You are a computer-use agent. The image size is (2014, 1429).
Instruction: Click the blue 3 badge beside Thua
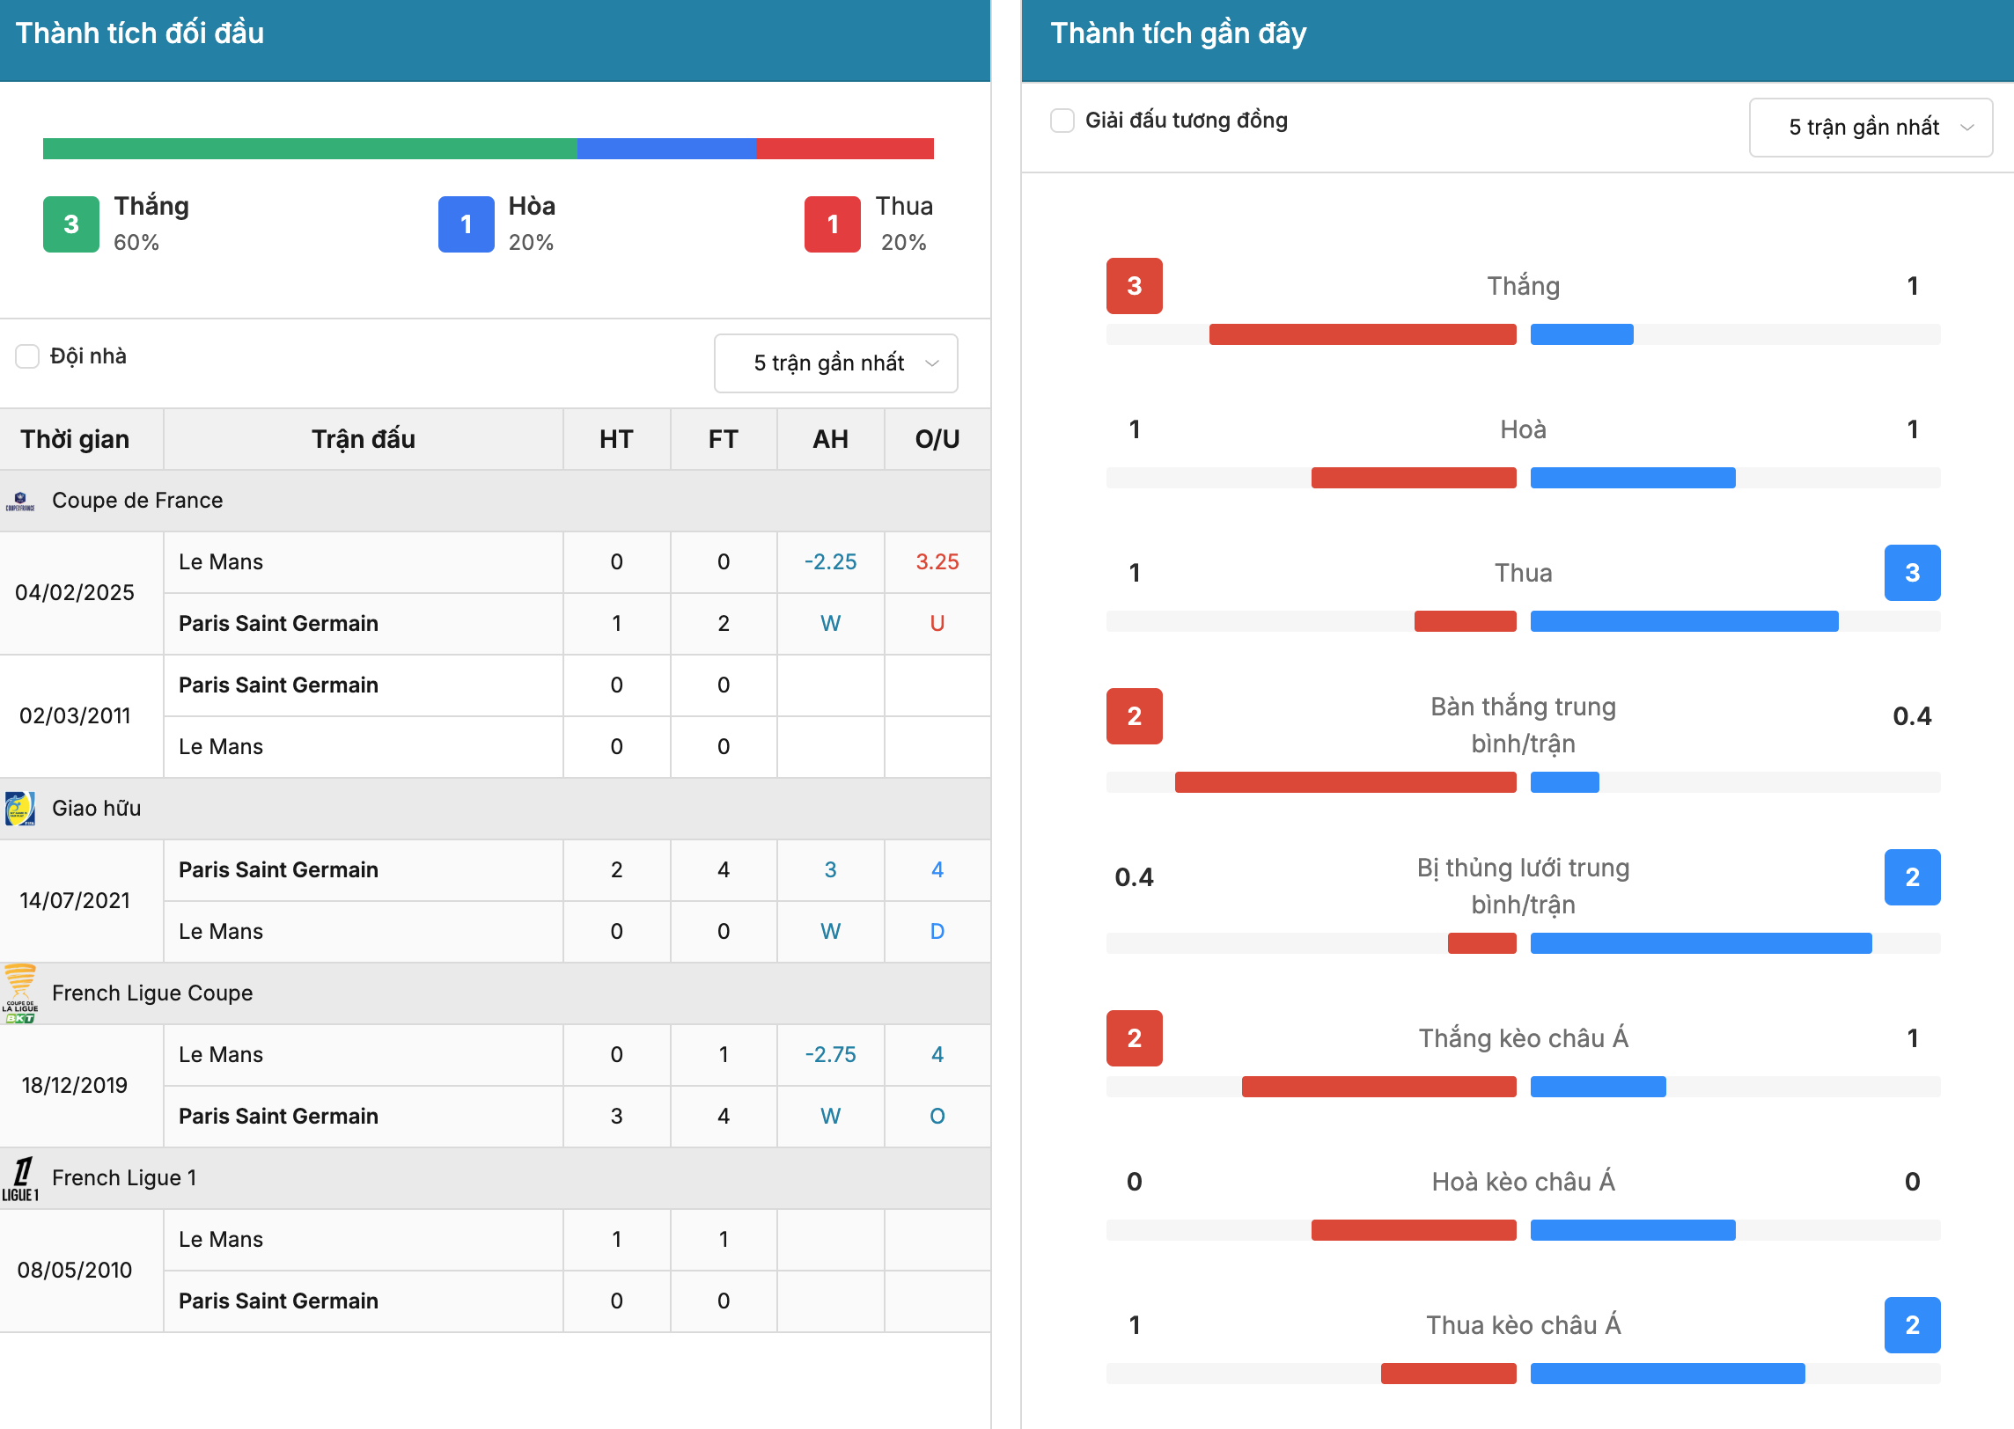tap(1913, 573)
